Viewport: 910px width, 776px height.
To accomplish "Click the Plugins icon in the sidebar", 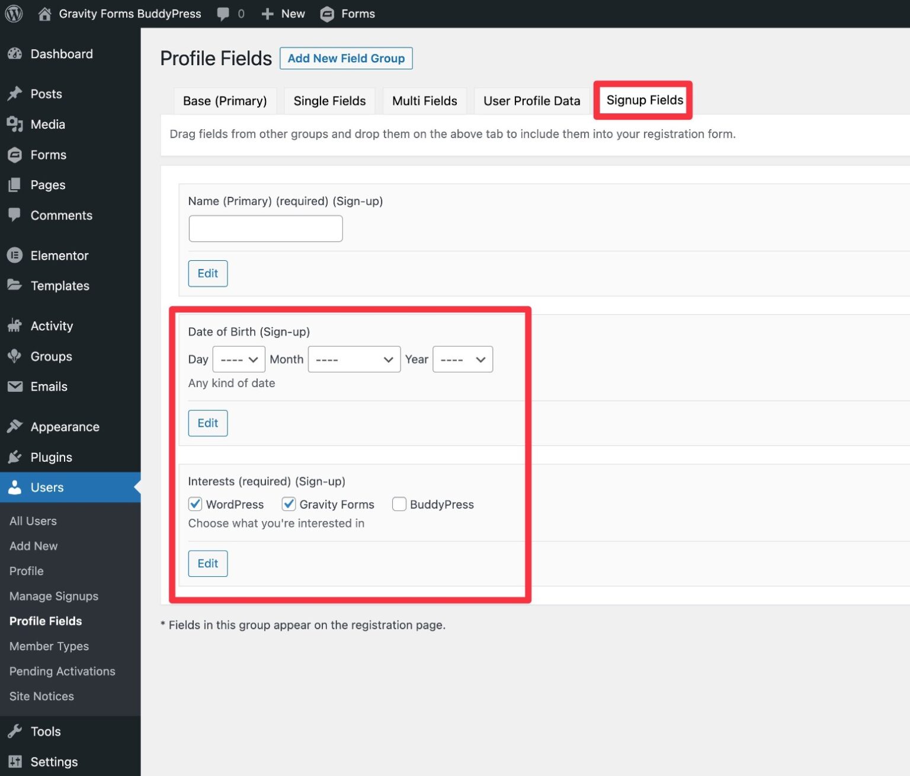I will pos(15,457).
